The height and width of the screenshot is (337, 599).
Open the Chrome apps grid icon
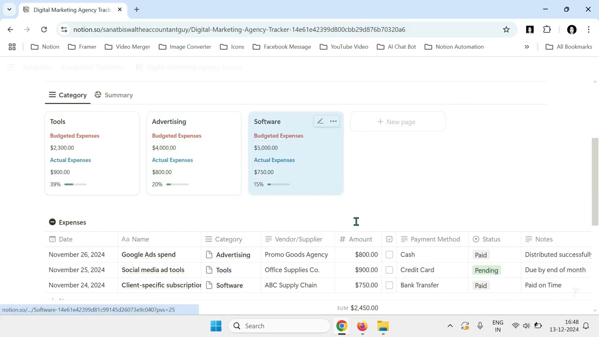pos(12,47)
